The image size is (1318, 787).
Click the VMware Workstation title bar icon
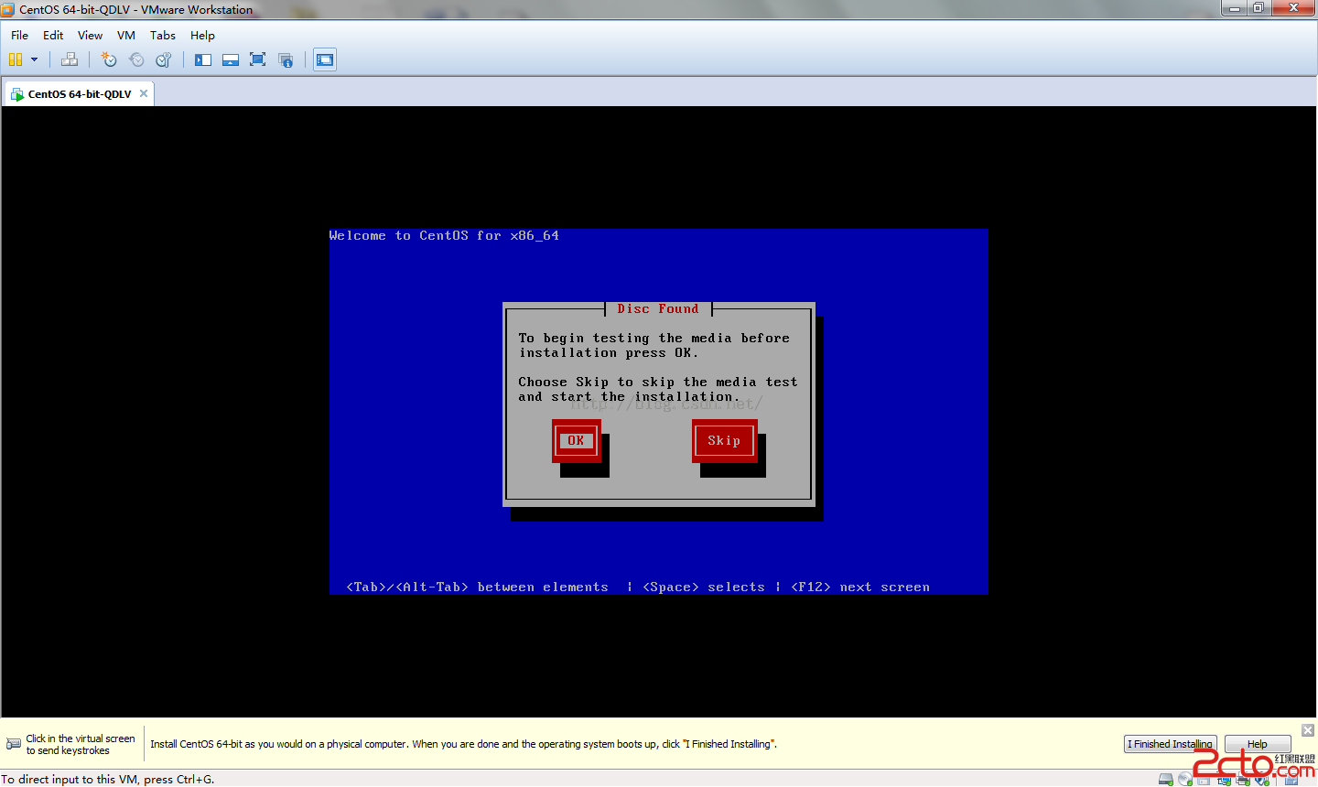(8, 9)
